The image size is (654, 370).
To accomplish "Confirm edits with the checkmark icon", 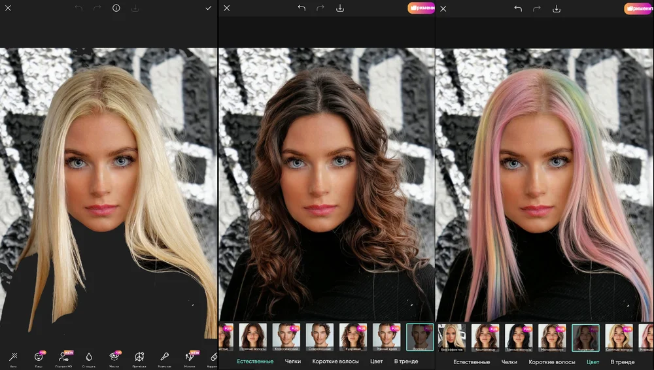I will coord(208,8).
